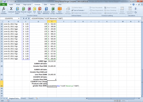Image resolution: width=143 pixels, height=102 pixels.
Task: Expand the Remove Arrows dropdown arrow
Action: 103,13
